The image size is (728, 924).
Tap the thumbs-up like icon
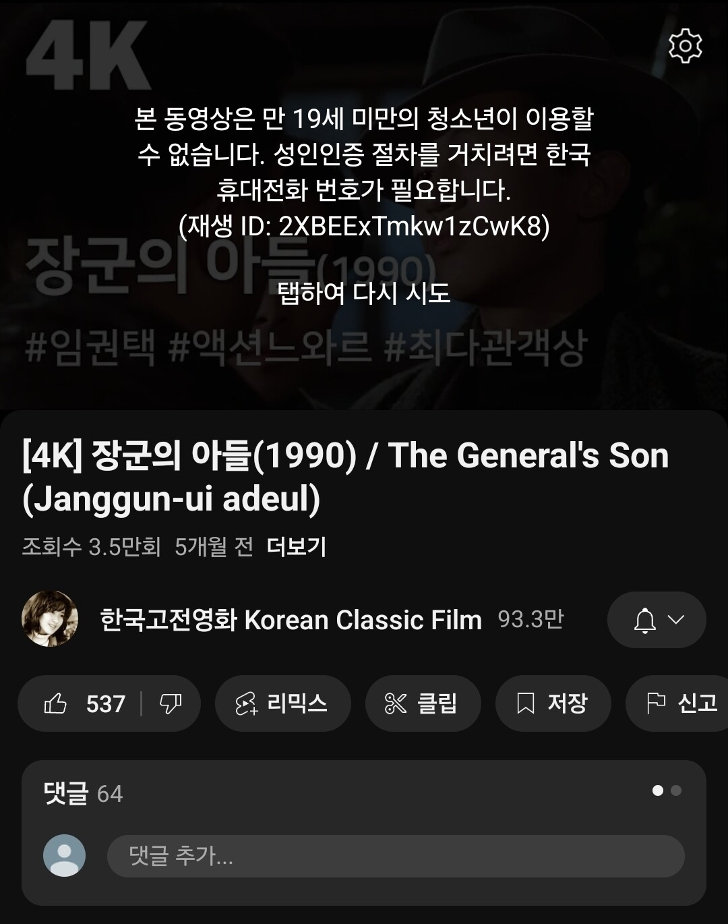(x=55, y=703)
